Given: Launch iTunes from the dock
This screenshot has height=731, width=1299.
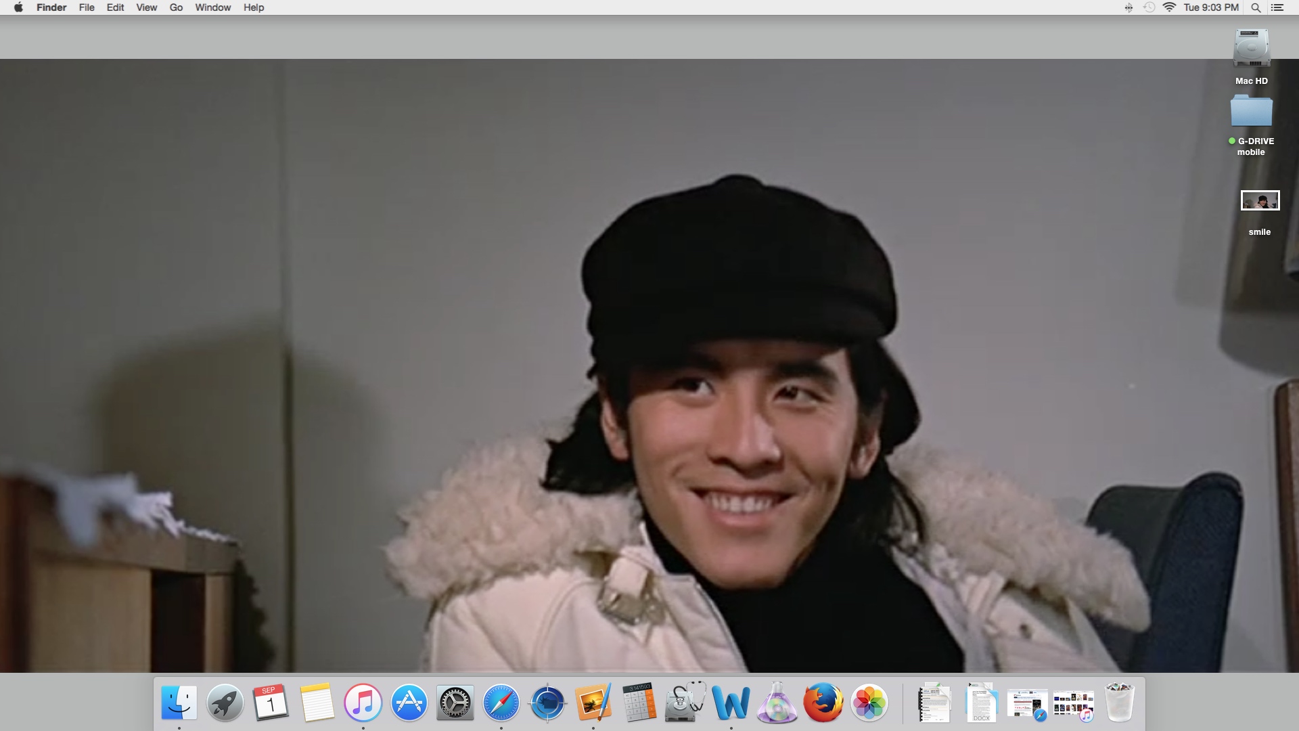Looking at the screenshot, I should click(x=363, y=703).
